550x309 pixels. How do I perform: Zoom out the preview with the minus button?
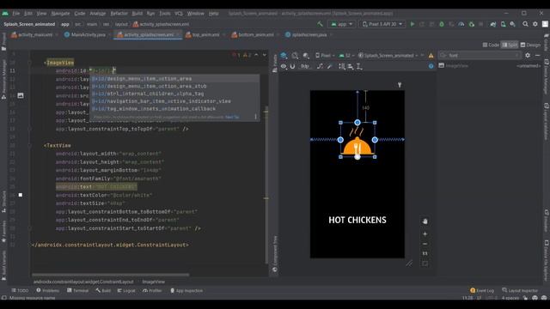click(x=425, y=244)
